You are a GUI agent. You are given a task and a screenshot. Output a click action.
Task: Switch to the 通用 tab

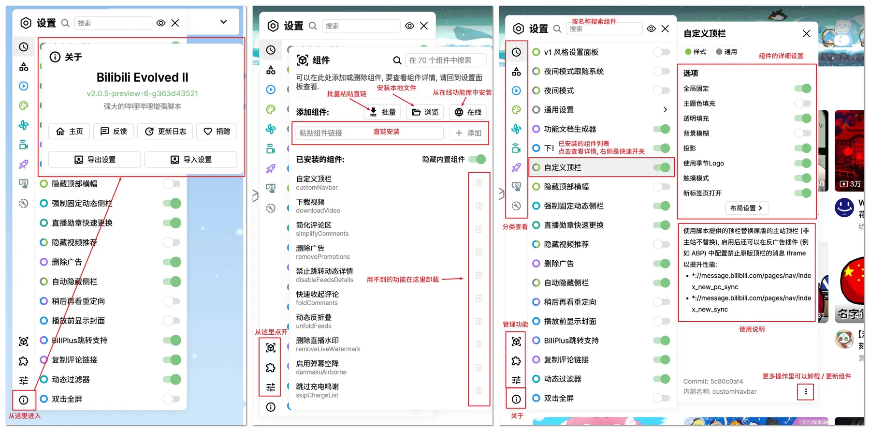(x=726, y=52)
